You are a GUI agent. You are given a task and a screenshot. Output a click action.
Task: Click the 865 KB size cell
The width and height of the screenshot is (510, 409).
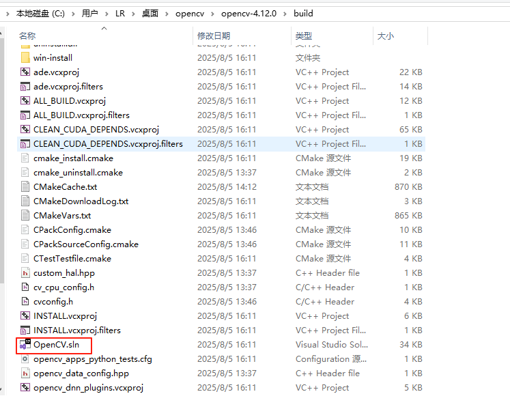408,215
